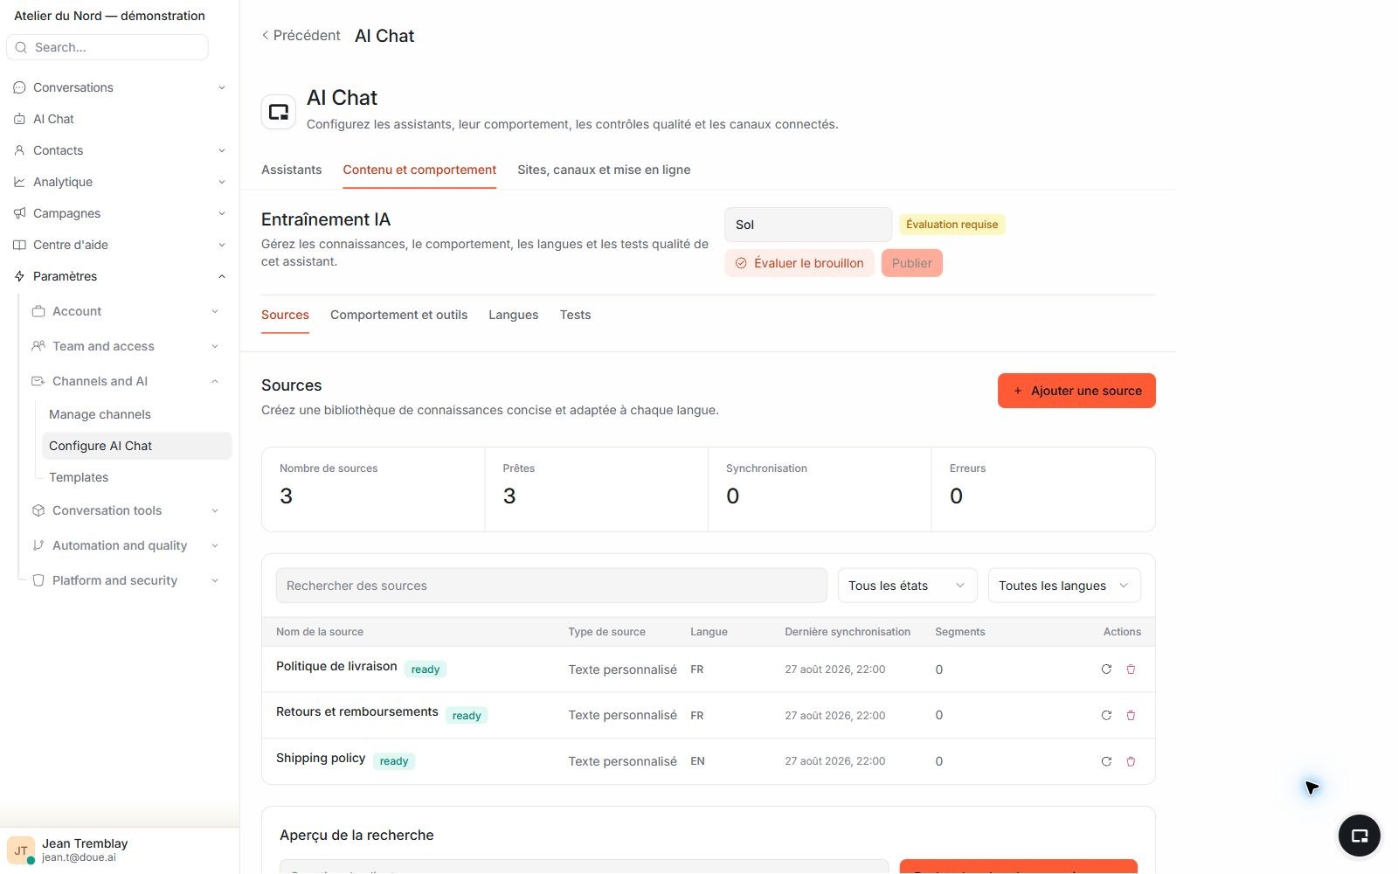Open Sites, canaux et mise en ligne tab
Viewport: 1398px width, 874px height.
click(604, 170)
